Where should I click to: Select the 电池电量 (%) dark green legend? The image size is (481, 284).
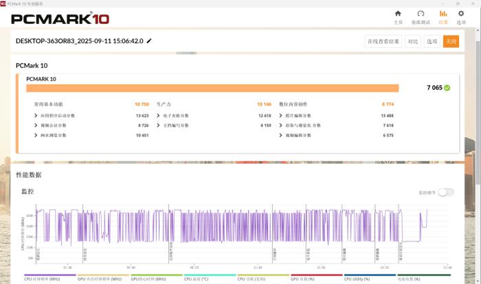(424, 278)
